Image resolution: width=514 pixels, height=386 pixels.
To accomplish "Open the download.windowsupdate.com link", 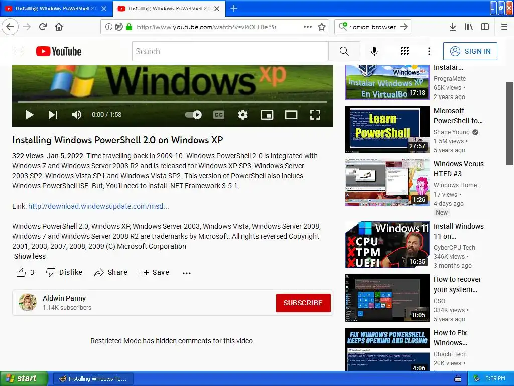I will pos(98,206).
